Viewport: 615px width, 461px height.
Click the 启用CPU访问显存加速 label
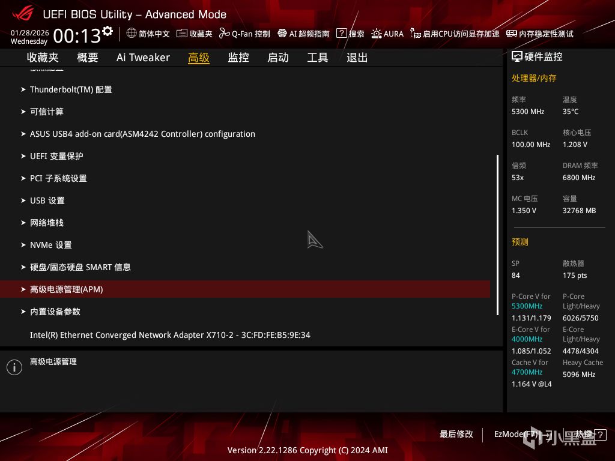tap(461, 34)
